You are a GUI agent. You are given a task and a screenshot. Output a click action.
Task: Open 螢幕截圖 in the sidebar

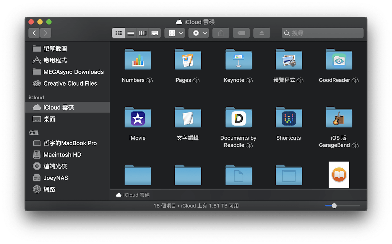pos(67,49)
